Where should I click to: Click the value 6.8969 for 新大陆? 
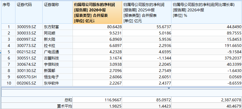(x=97, y=39)
